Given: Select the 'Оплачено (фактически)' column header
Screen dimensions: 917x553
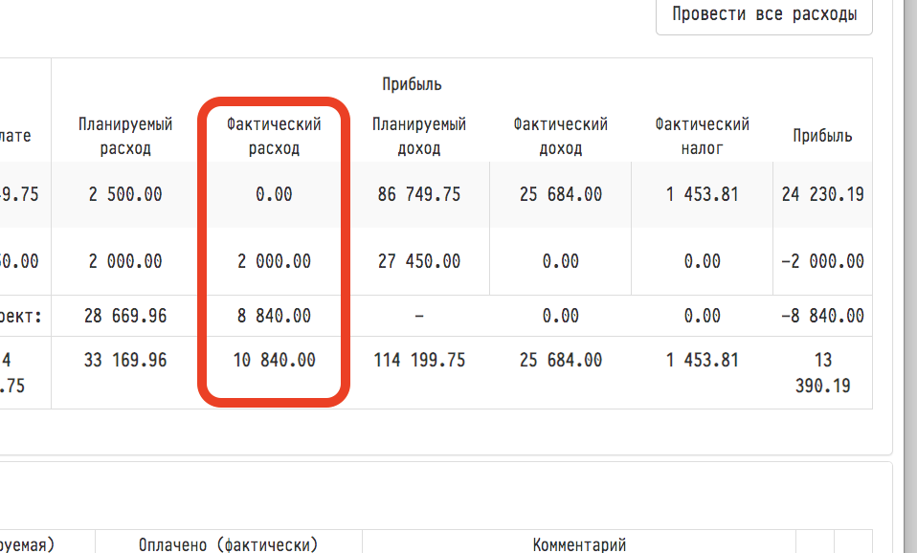Looking at the screenshot, I should pyautogui.click(x=228, y=544).
